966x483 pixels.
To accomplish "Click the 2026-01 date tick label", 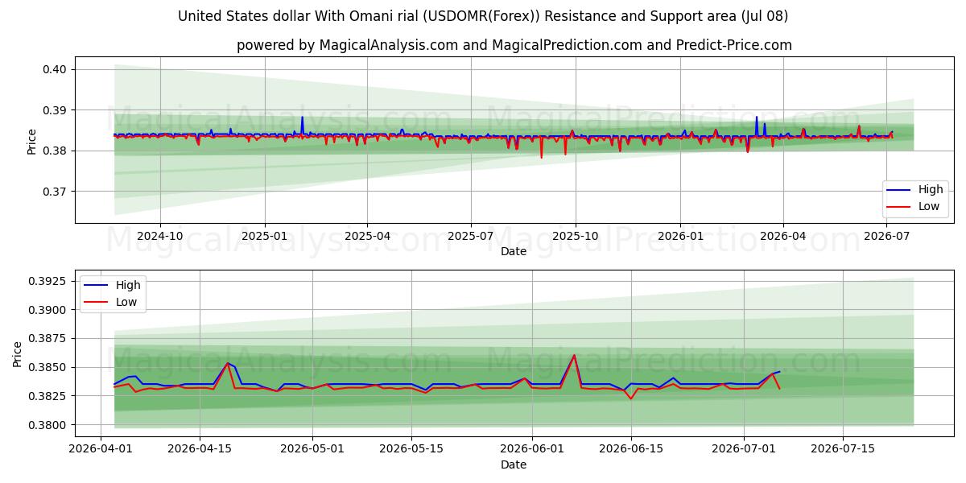I will point(680,237).
